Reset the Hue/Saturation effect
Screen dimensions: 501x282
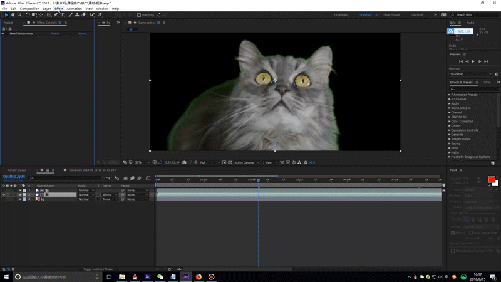click(55, 34)
